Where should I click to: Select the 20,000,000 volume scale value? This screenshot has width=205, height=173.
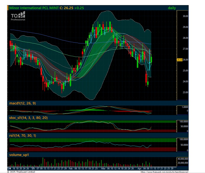point(183,163)
